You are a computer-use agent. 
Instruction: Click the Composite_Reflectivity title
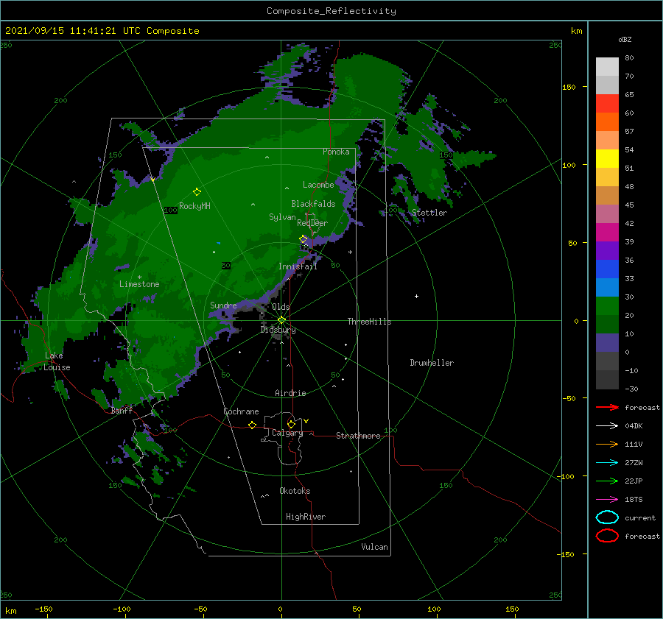click(x=331, y=11)
